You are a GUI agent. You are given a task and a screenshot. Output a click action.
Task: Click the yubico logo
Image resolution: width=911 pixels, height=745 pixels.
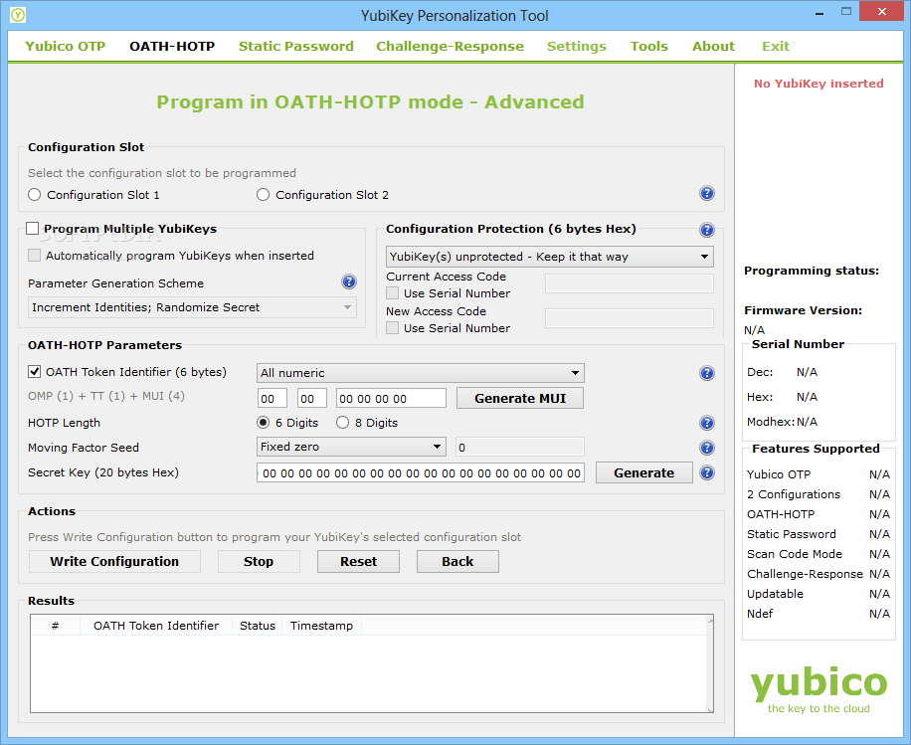click(x=819, y=689)
